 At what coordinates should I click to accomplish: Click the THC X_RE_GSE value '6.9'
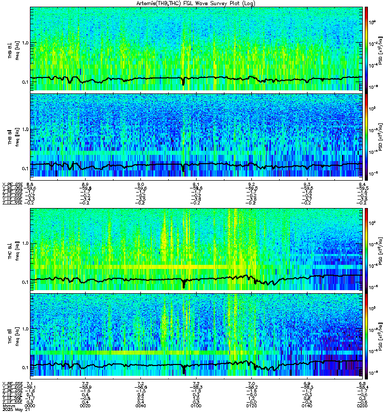coord(307,384)
